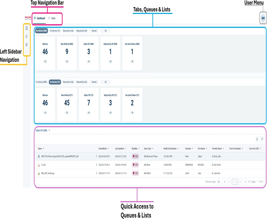The height and width of the screenshot is (219, 267).
Task: Open the three-dot menu for MRI-TC3C-Peter testing row
Action: pyautogui.click(x=97, y=156)
